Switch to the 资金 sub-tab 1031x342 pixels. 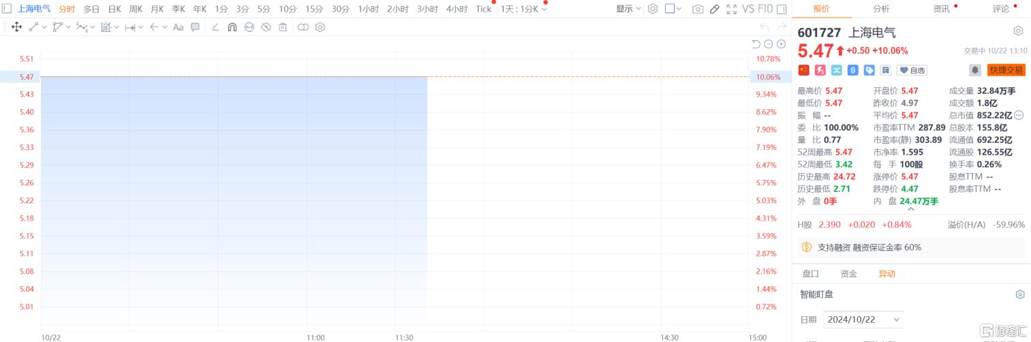pyautogui.click(x=848, y=273)
